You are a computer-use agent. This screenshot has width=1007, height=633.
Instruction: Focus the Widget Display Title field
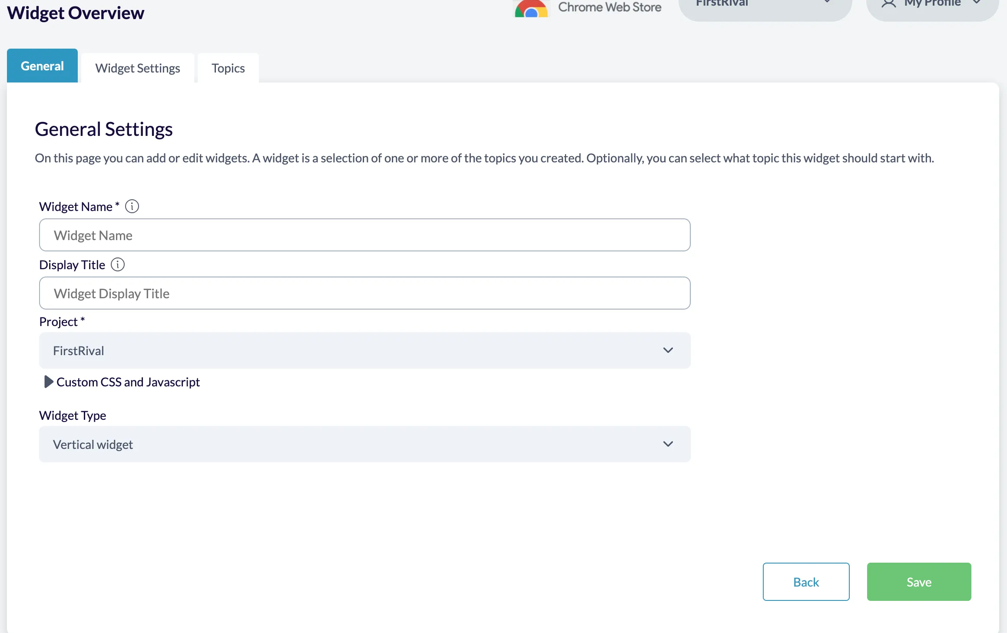pos(364,293)
